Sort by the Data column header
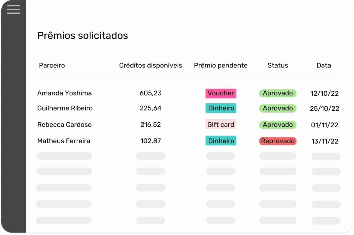Viewport: 354px width, 235px height. [x=323, y=65]
